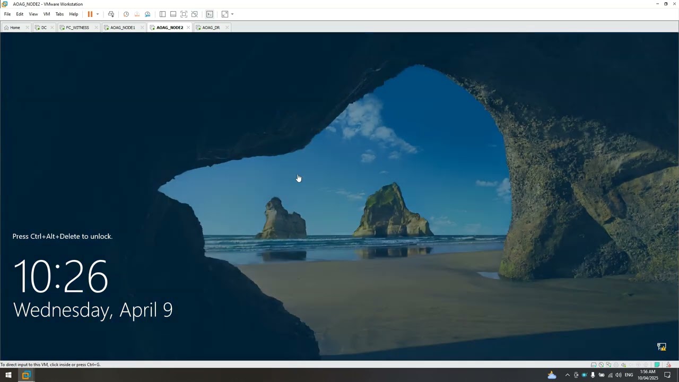The width and height of the screenshot is (679, 382).
Task: Click the sound card device status icon
Action: click(623, 364)
